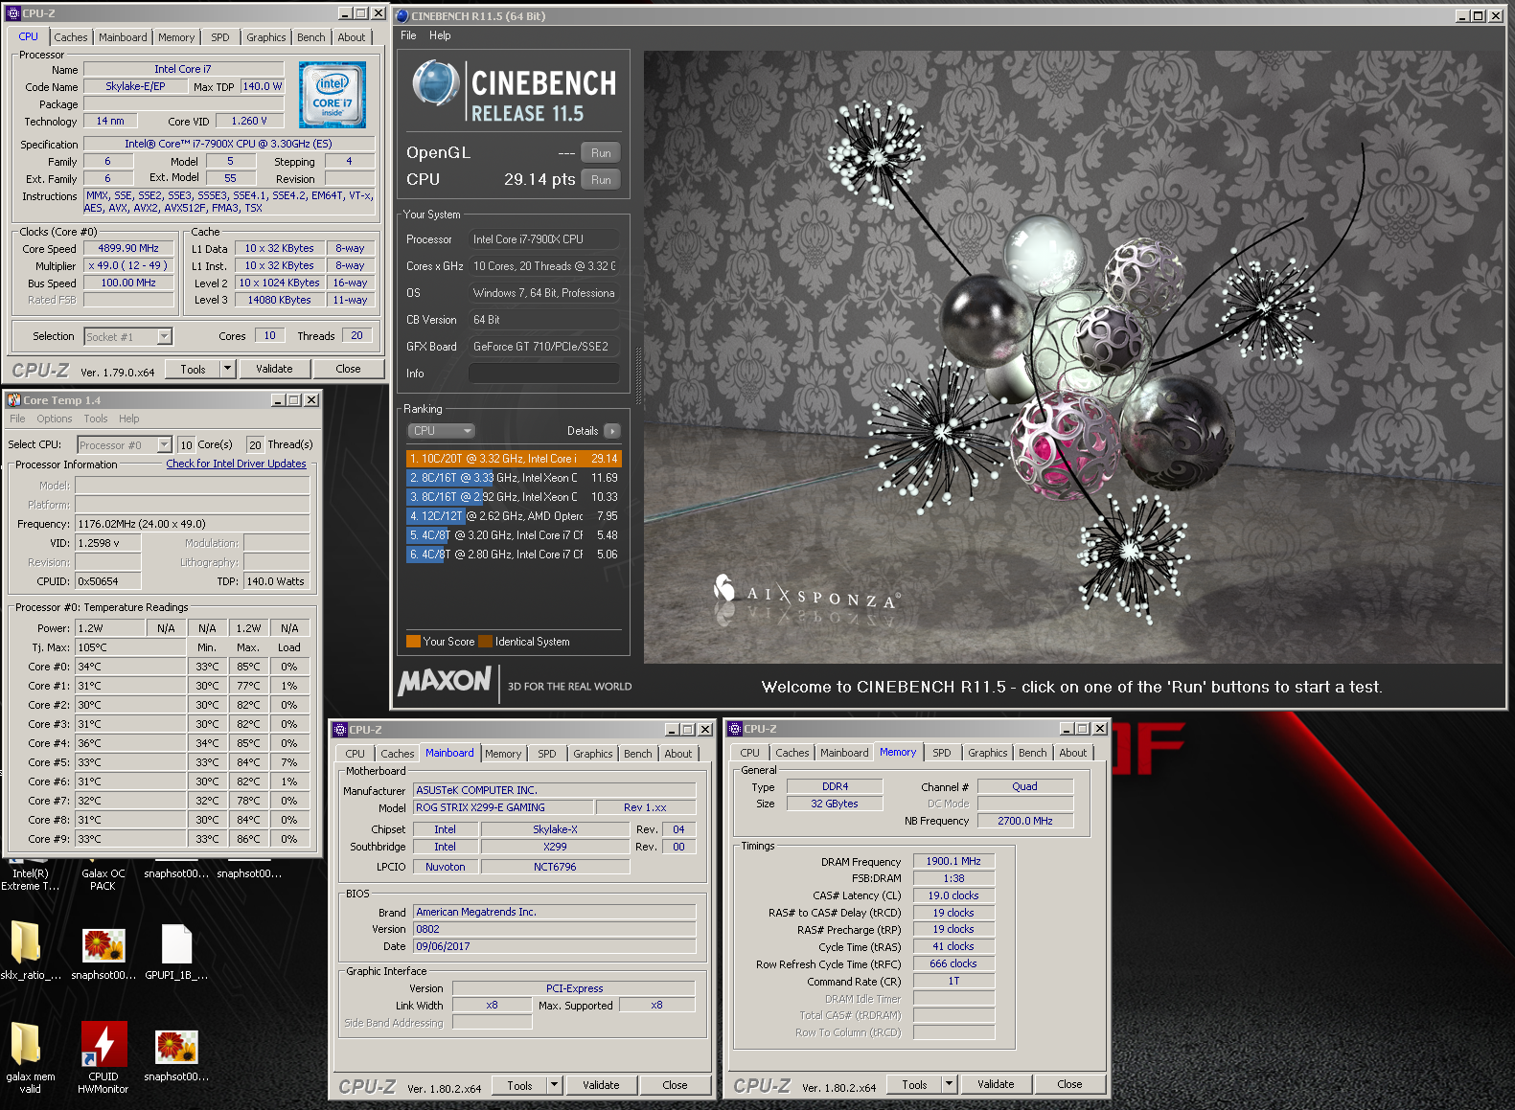Click the Cinebench globe logo

436,83
